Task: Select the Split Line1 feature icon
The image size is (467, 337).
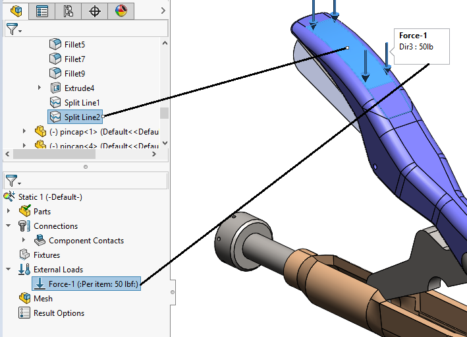Action: (55, 102)
